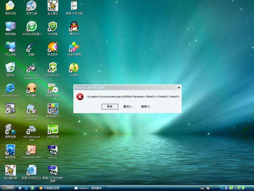Click the Internet Explorer desktop icon
254x191 pixels.
10,88
